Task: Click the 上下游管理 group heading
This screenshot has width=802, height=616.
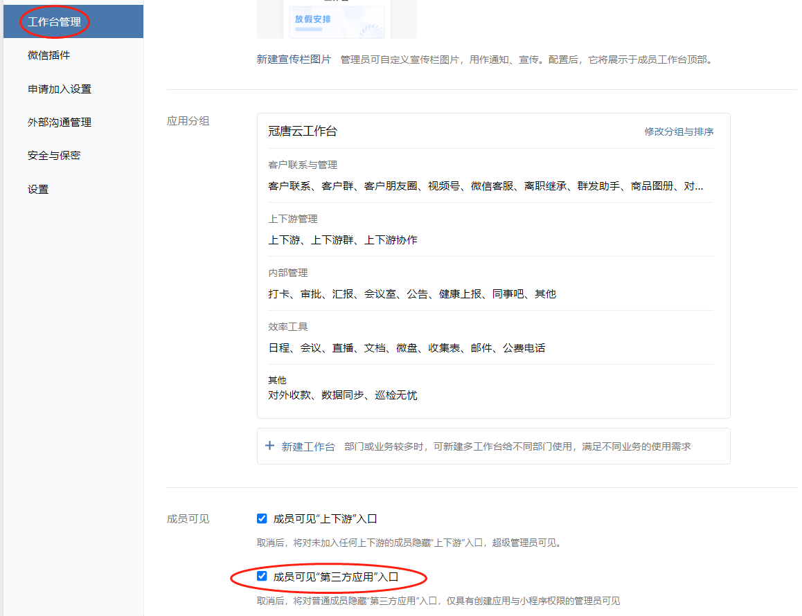Action: [x=292, y=219]
